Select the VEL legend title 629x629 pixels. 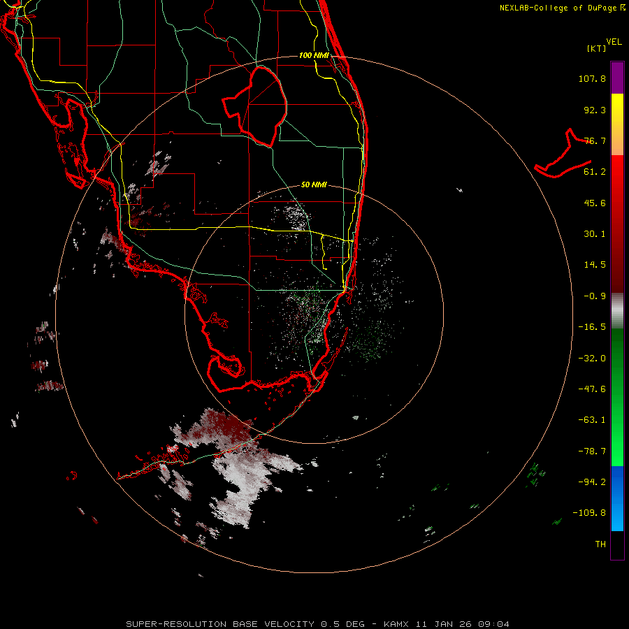(x=614, y=42)
